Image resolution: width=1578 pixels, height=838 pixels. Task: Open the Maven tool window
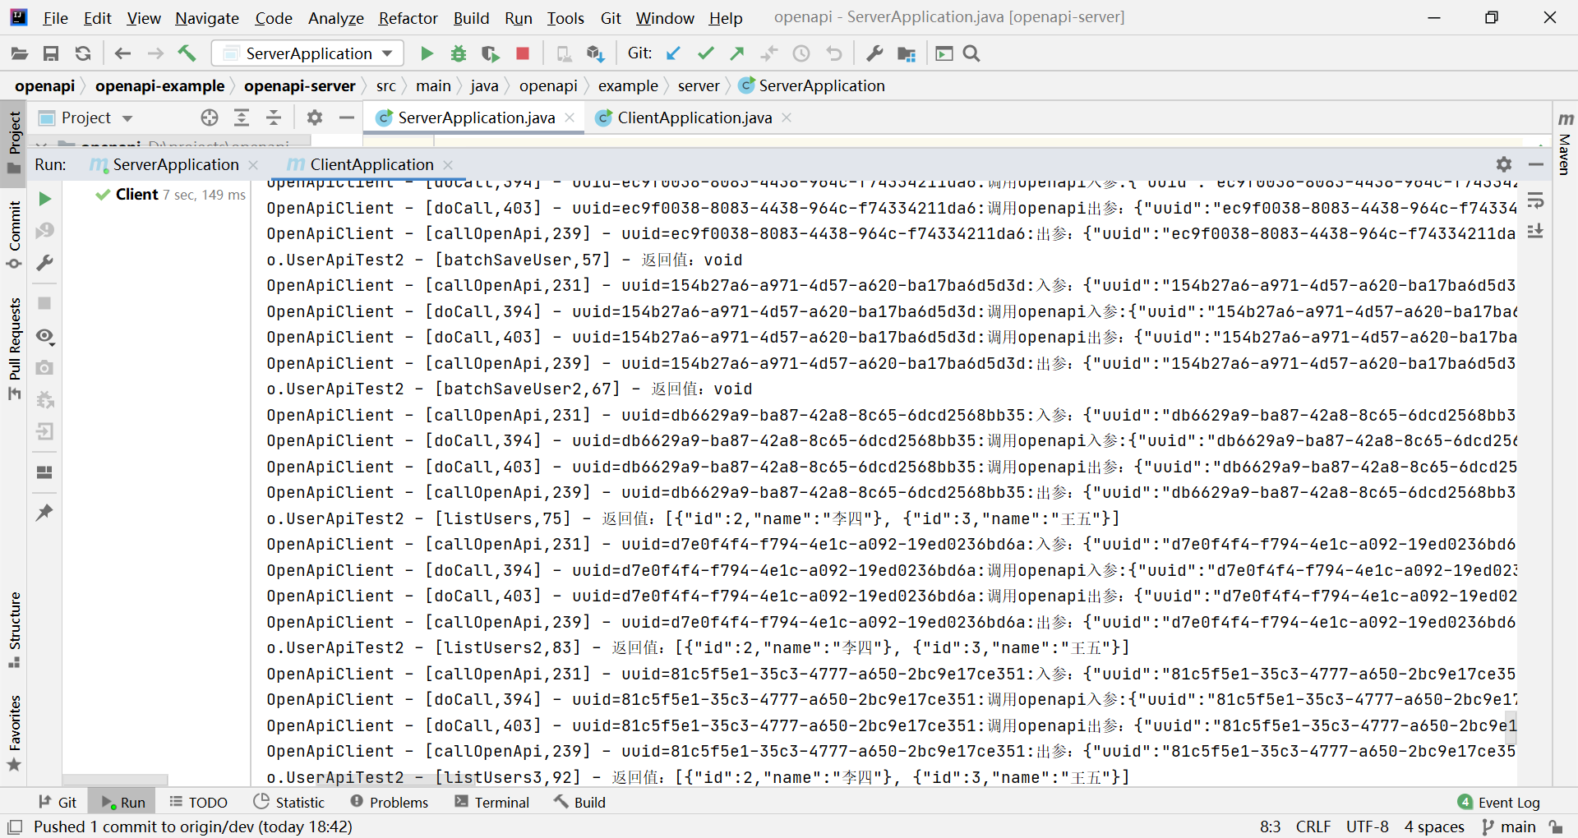(1565, 144)
